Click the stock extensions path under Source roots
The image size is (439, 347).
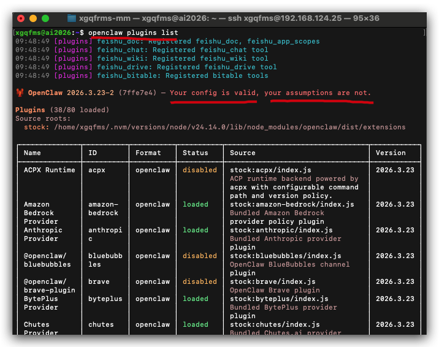click(230, 127)
